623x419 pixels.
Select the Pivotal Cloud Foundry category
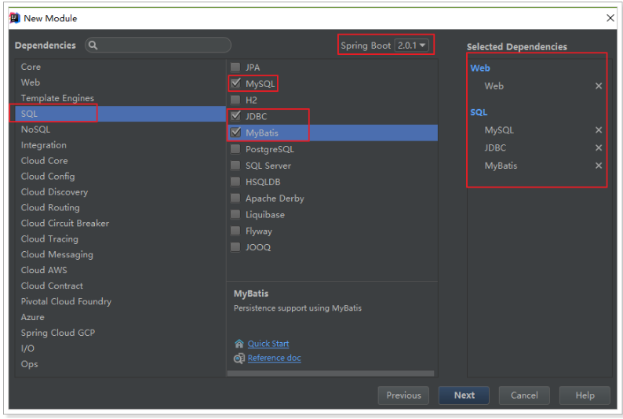click(121, 301)
